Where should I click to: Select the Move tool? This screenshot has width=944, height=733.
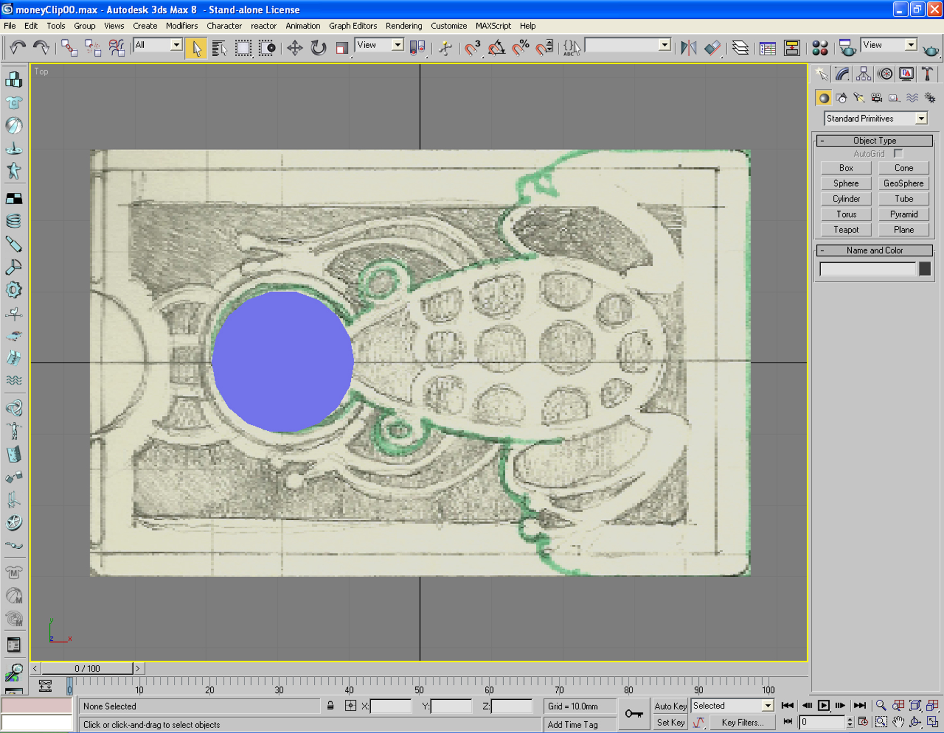tap(294, 48)
